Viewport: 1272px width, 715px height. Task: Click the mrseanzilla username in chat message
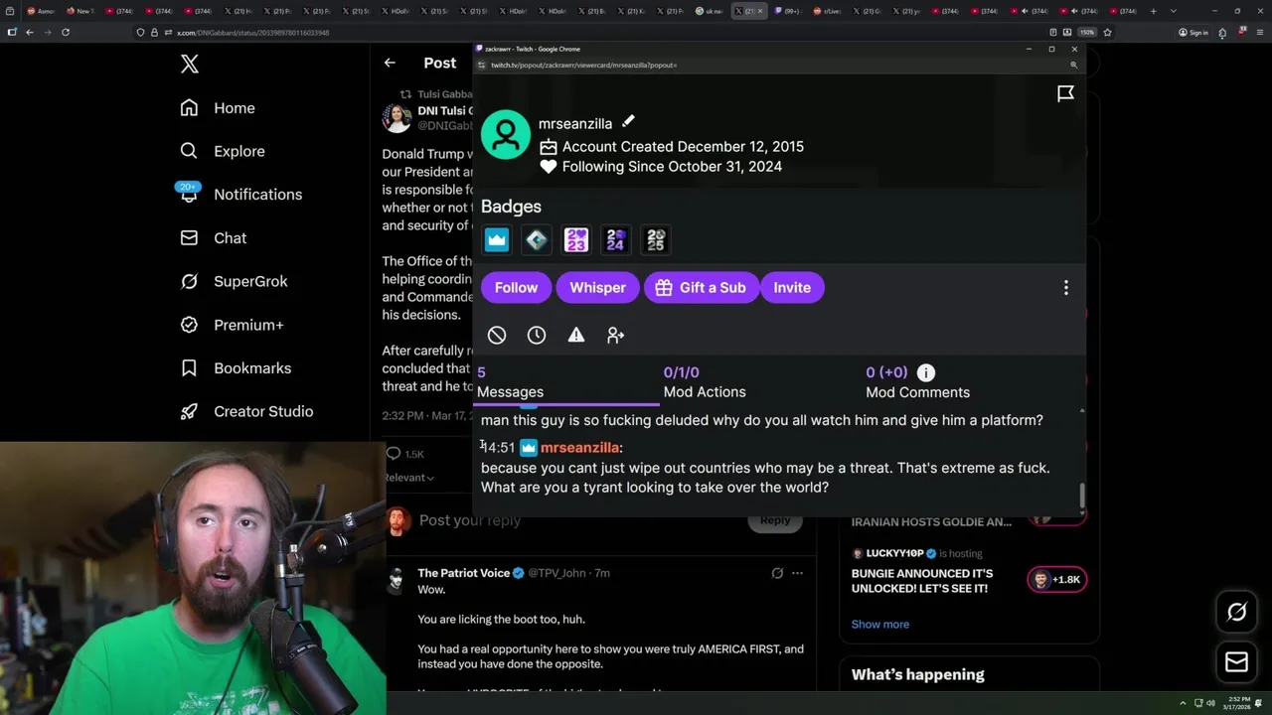(579, 448)
